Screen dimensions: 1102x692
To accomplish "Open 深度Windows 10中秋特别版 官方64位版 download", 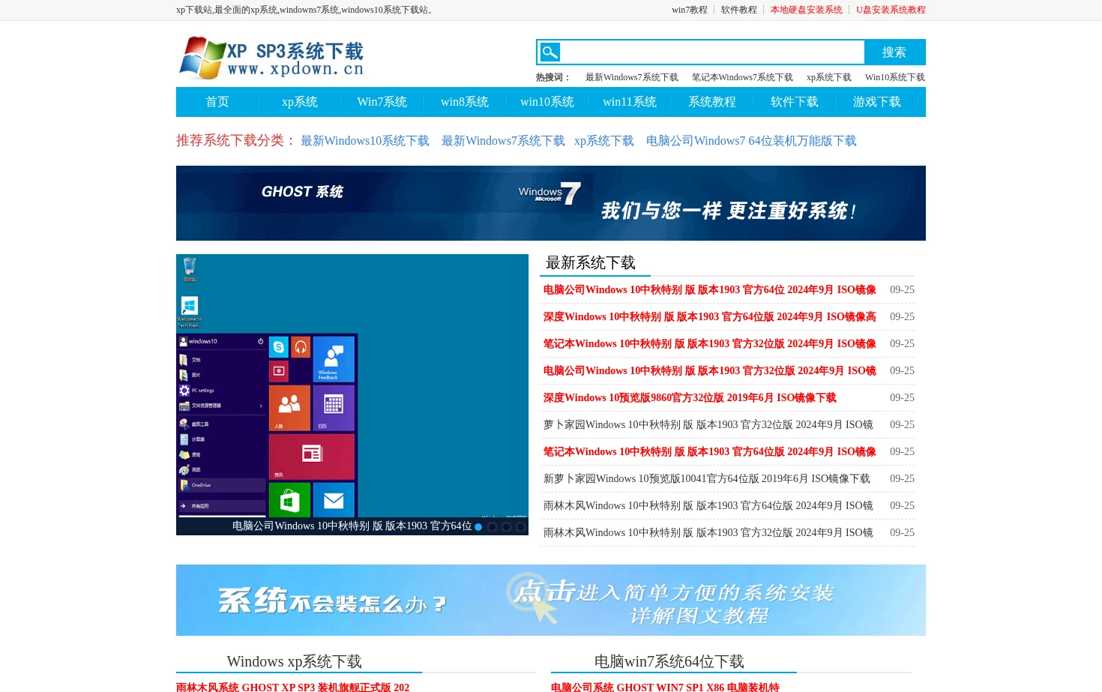I will pos(710,316).
